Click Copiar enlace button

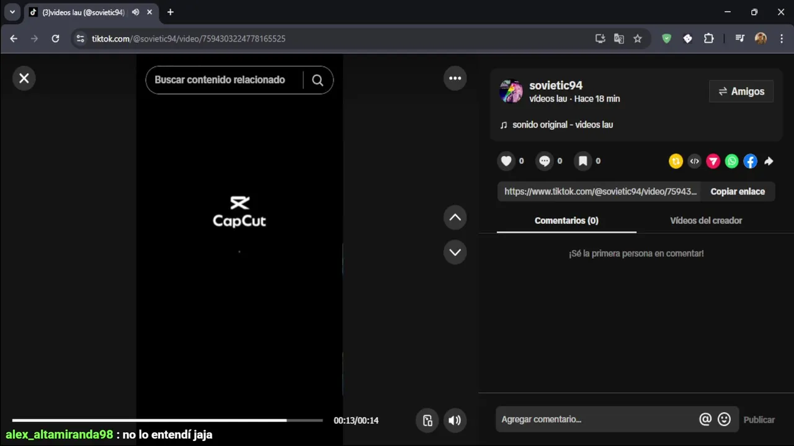pos(738,191)
